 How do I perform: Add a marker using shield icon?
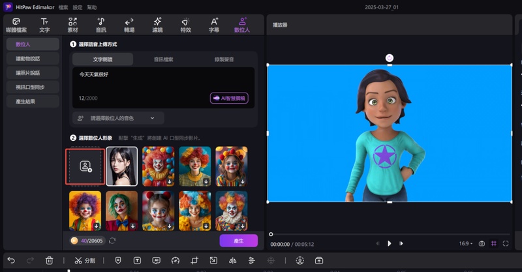pos(118,260)
